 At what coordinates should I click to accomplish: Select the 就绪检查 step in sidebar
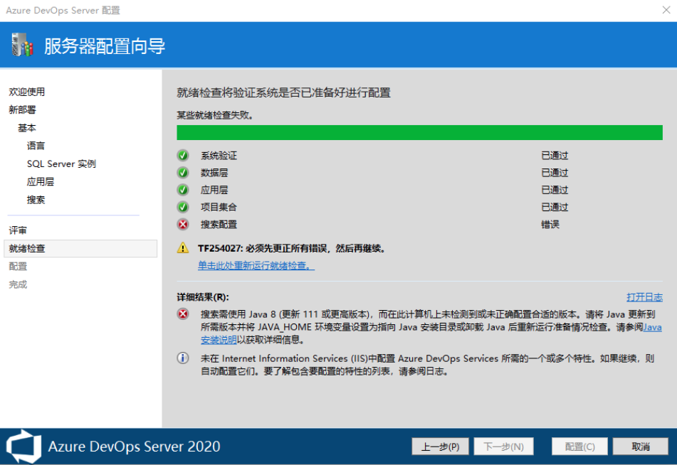pos(80,248)
